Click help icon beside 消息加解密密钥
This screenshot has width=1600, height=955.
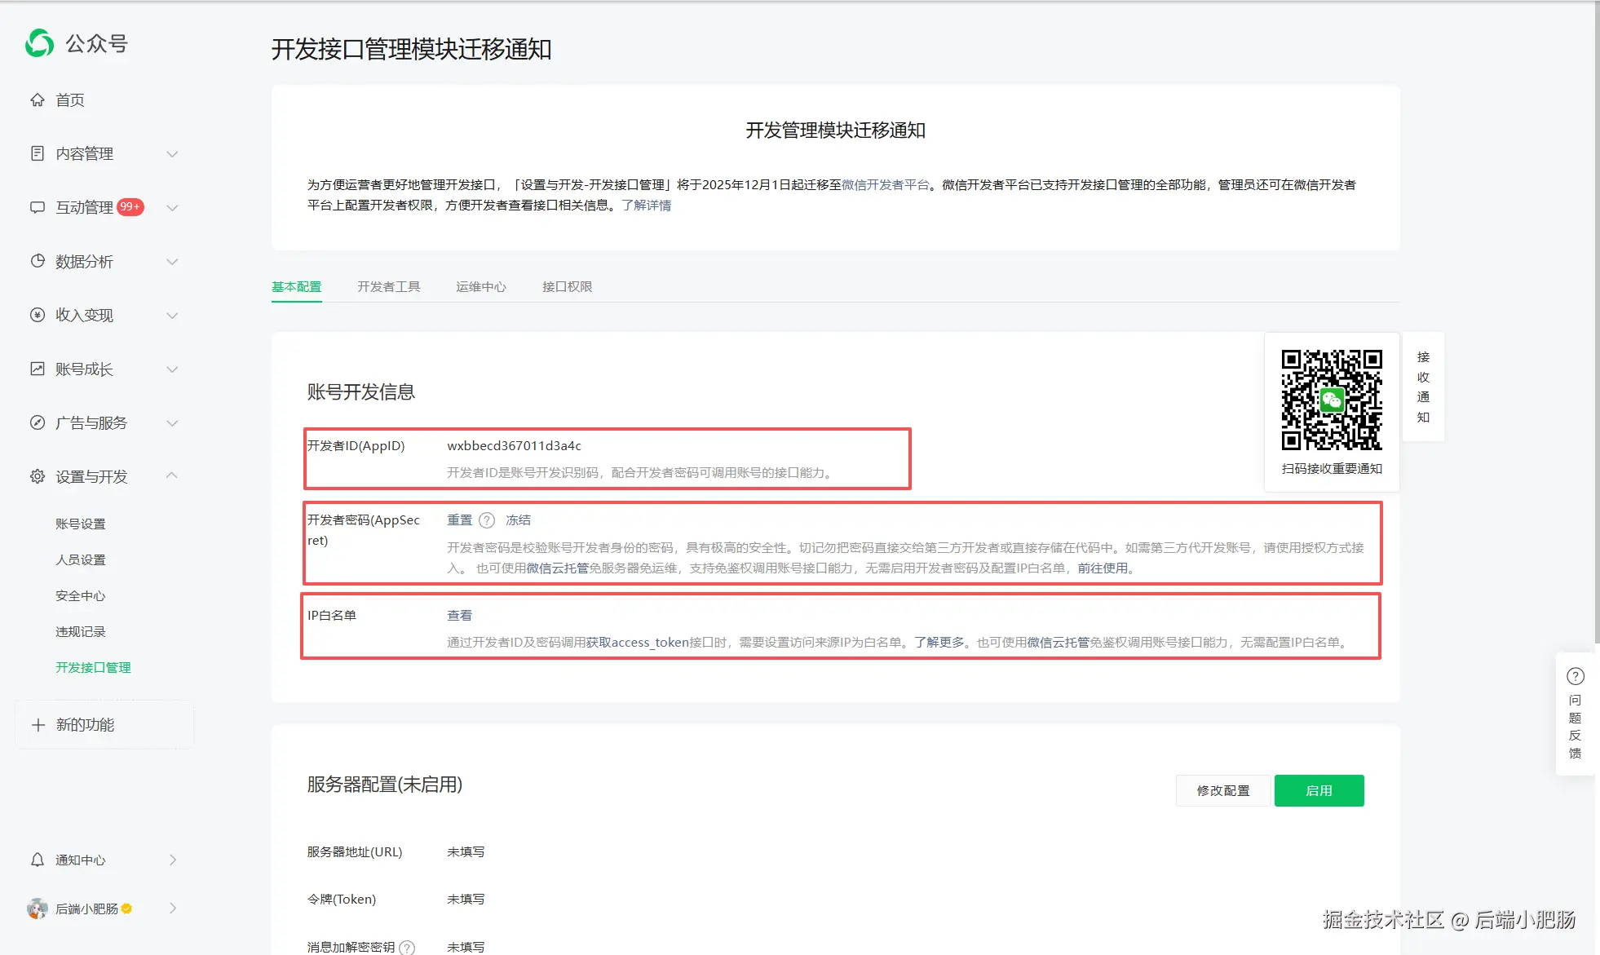pos(407,947)
